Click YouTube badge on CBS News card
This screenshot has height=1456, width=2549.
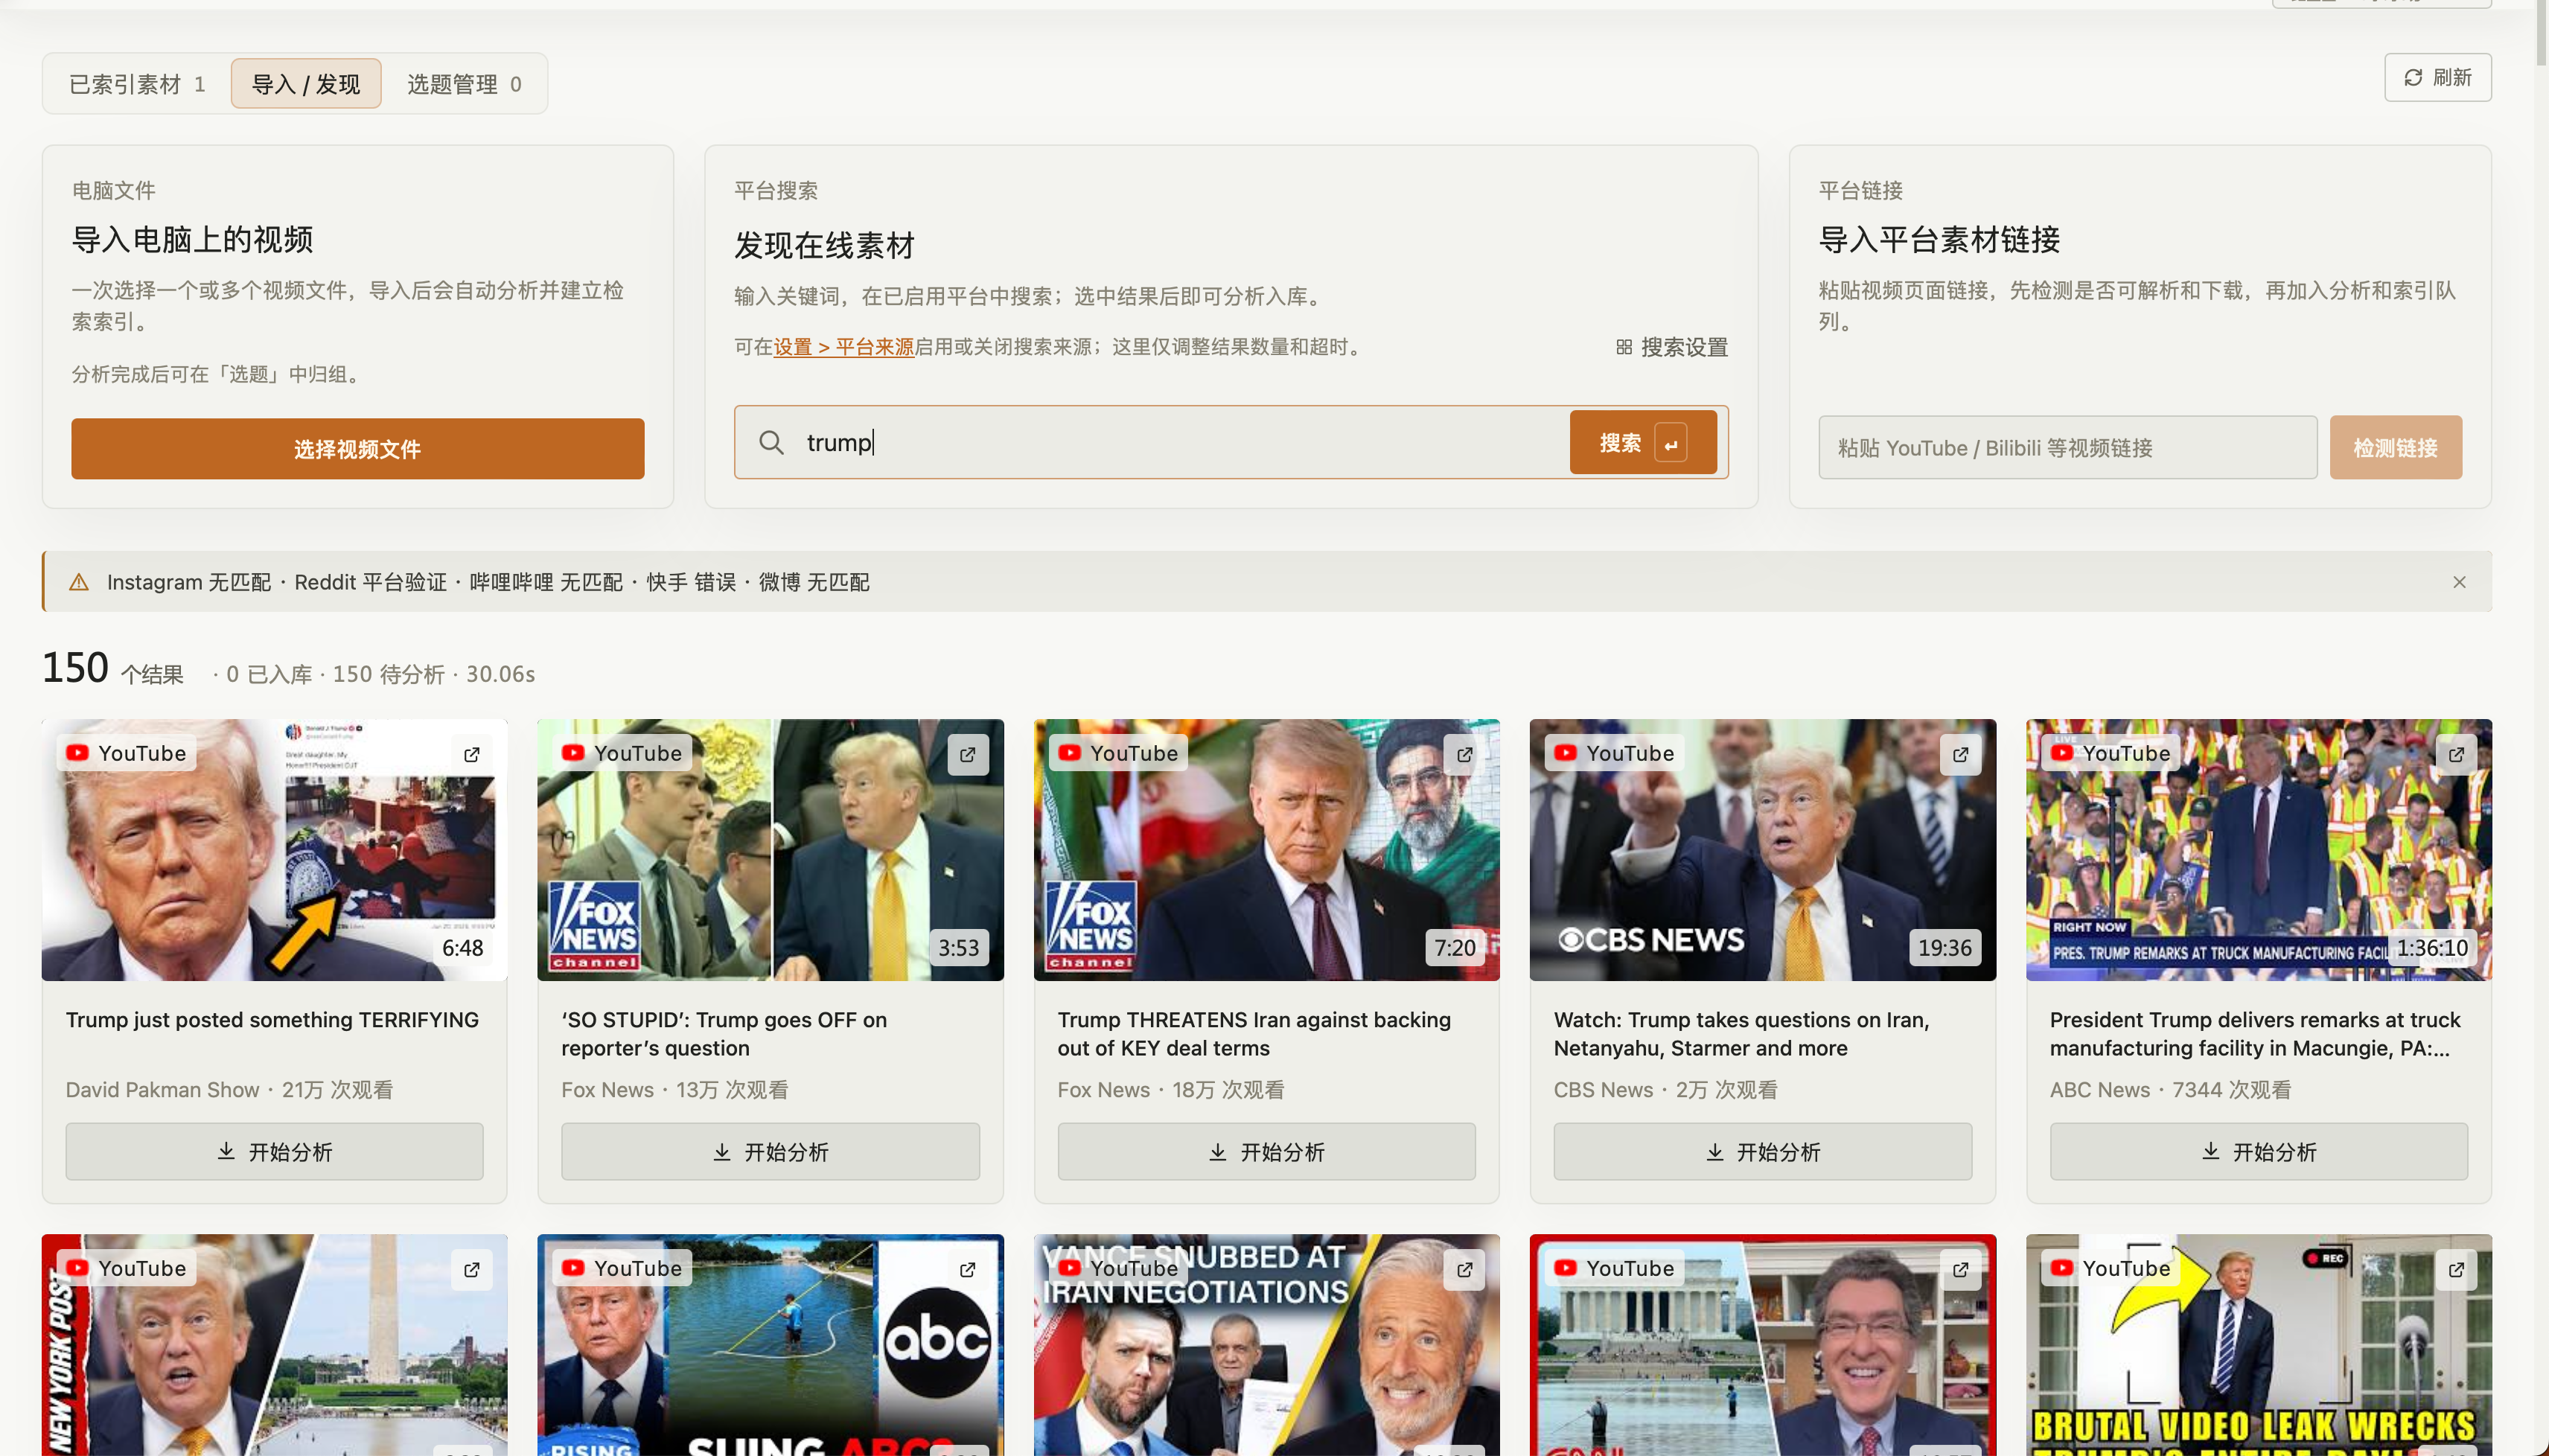pyautogui.click(x=1614, y=753)
